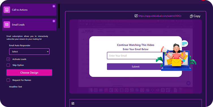Click the Copy clipboard icon
The image size is (213, 107).
click(191, 16)
